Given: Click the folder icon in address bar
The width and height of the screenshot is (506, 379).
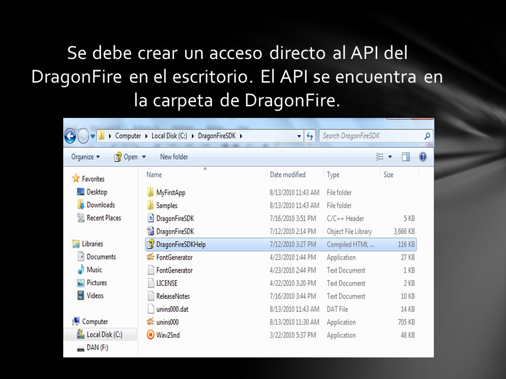Looking at the screenshot, I should [101, 136].
